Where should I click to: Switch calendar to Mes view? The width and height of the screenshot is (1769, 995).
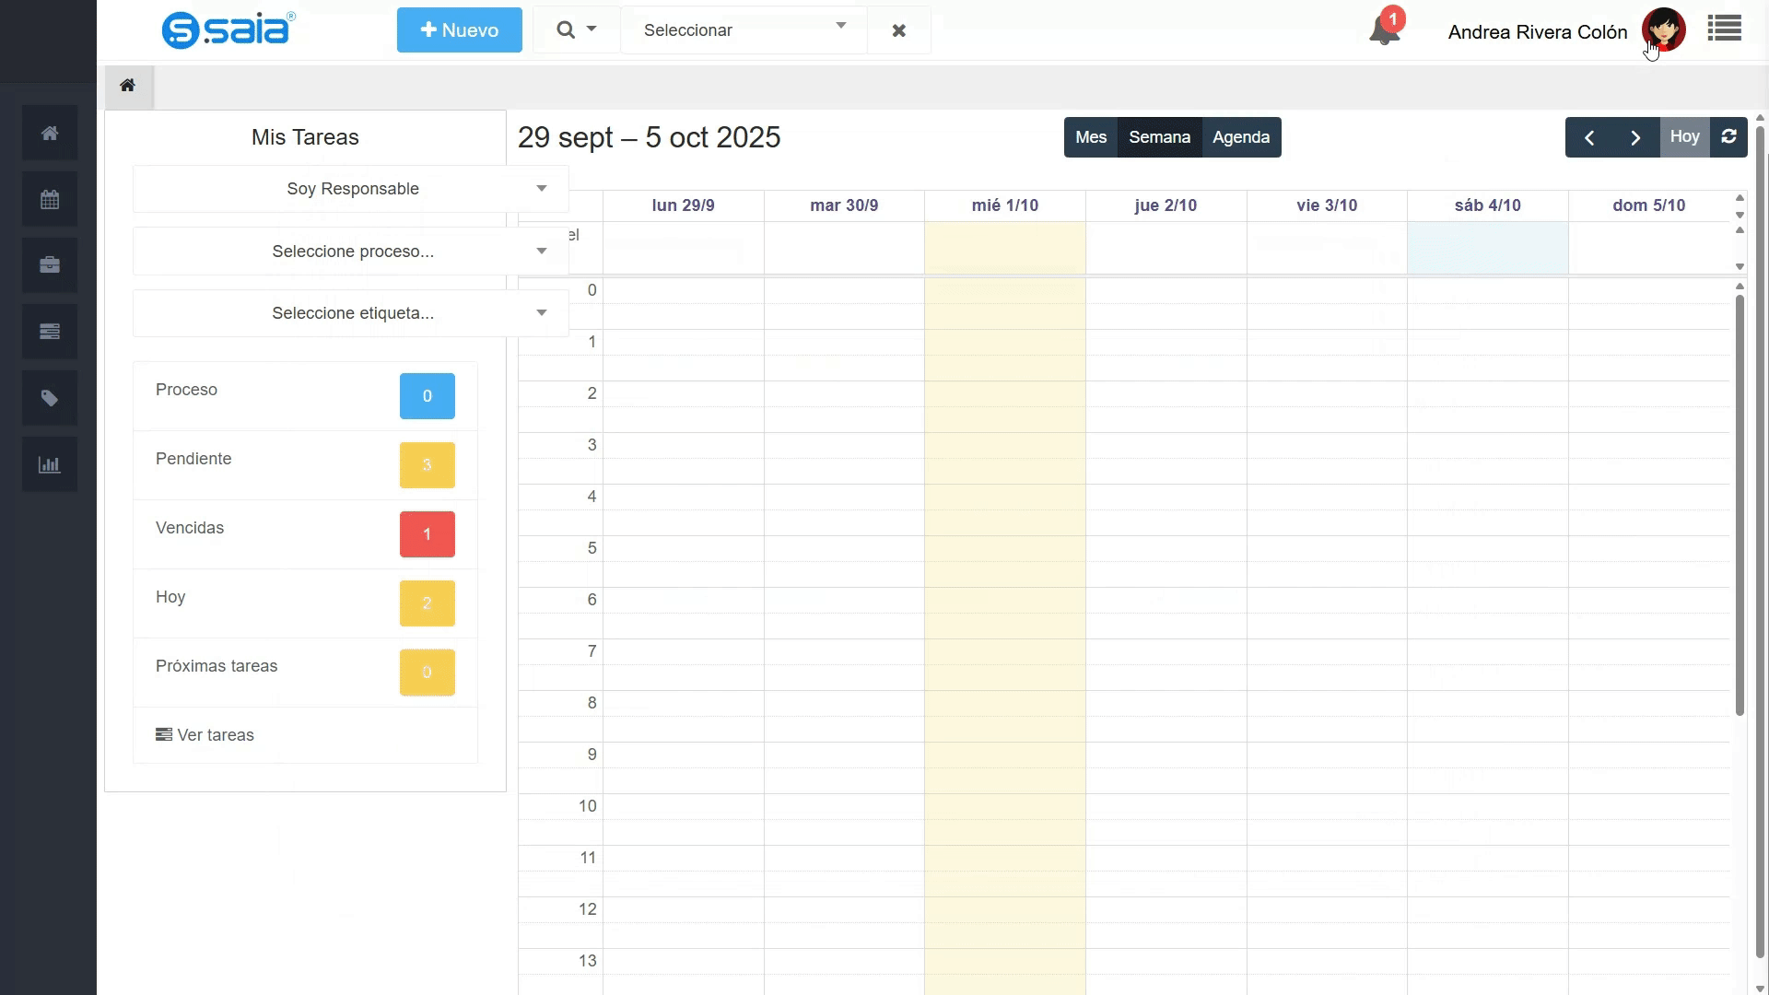[1091, 137]
